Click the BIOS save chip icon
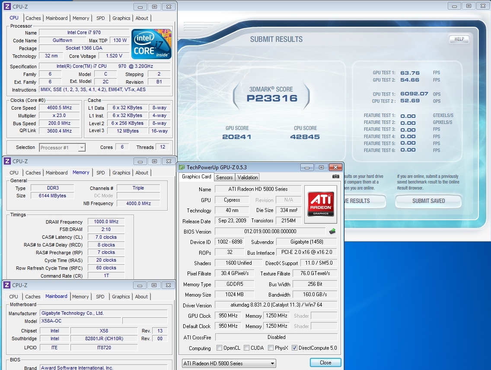491x370 pixels. [x=332, y=231]
